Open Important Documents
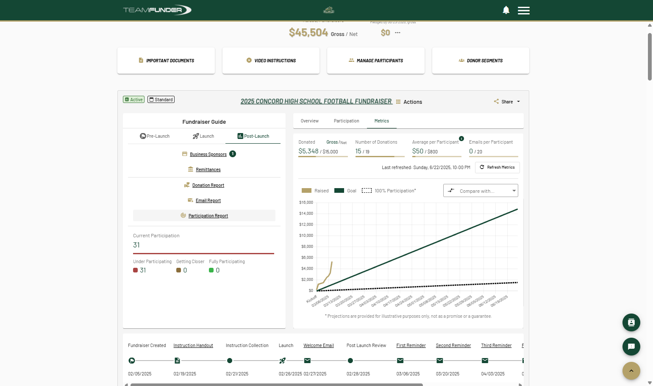Image resolution: width=653 pixels, height=386 pixels. click(166, 61)
